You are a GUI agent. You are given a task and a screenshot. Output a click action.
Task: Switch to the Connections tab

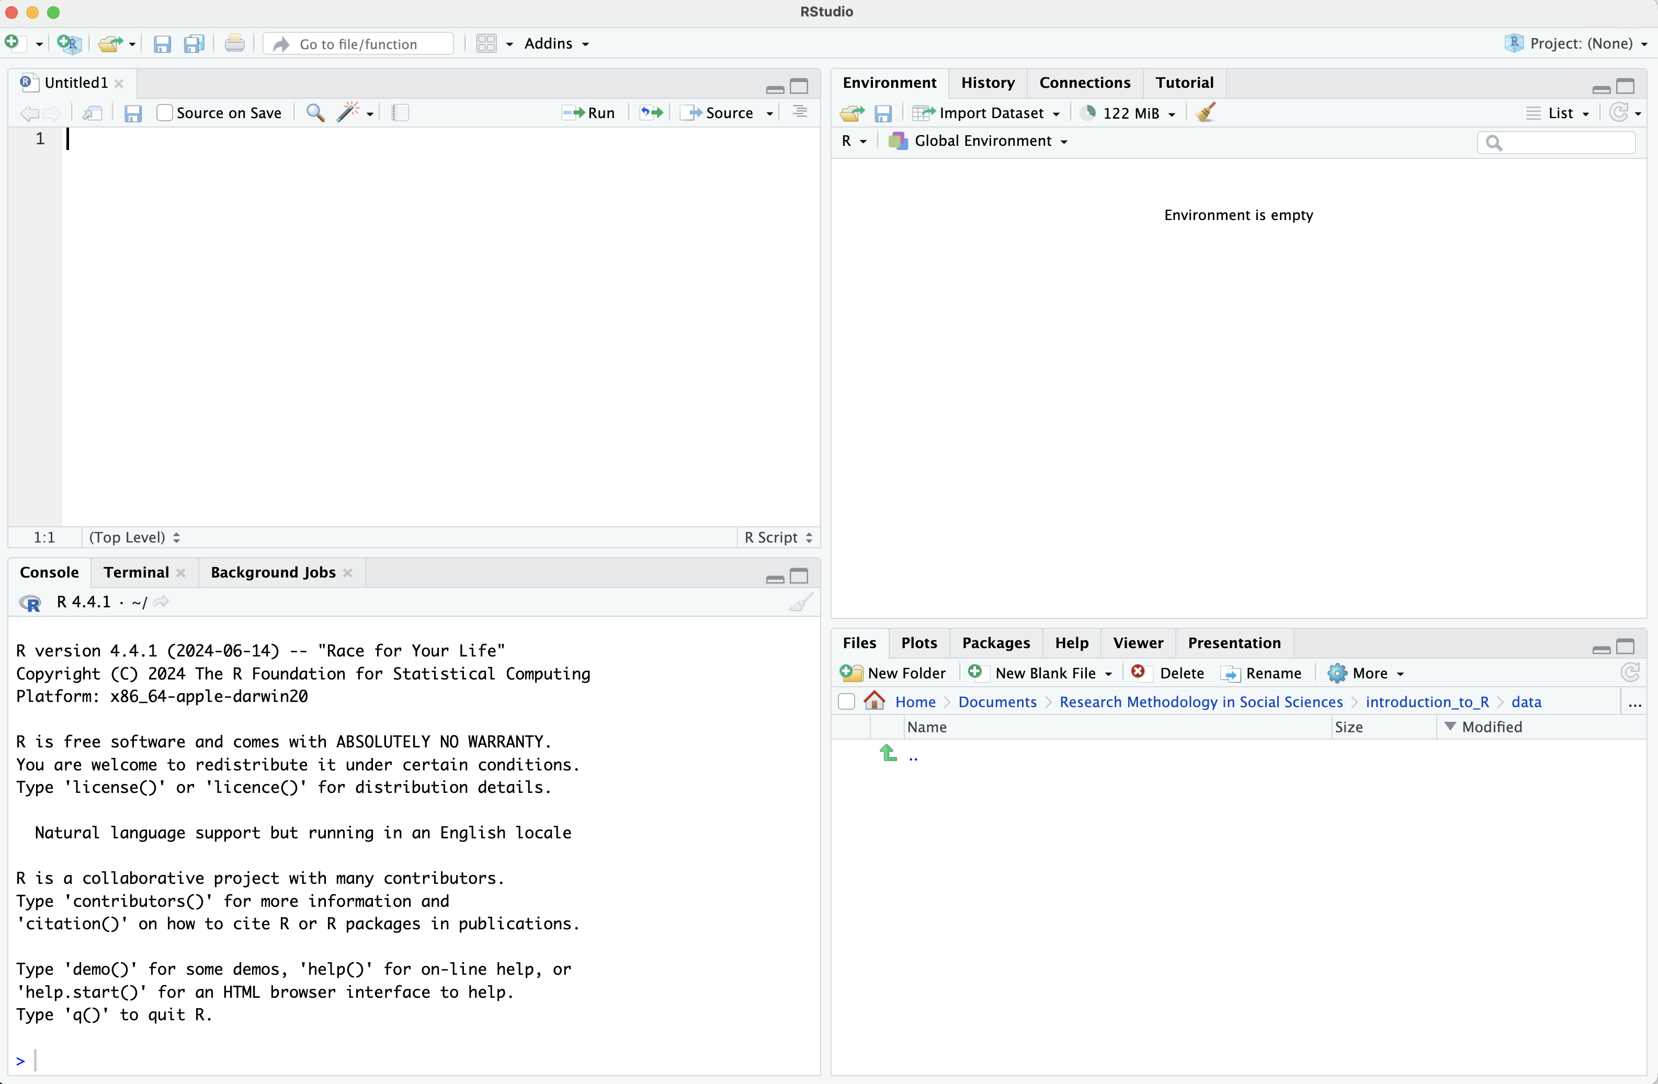pyautogui.click(x=1085, y=83)
